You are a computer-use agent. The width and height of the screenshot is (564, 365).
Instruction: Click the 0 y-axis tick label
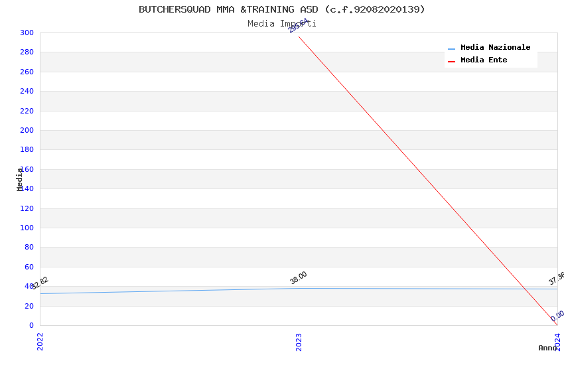point(32,325)
